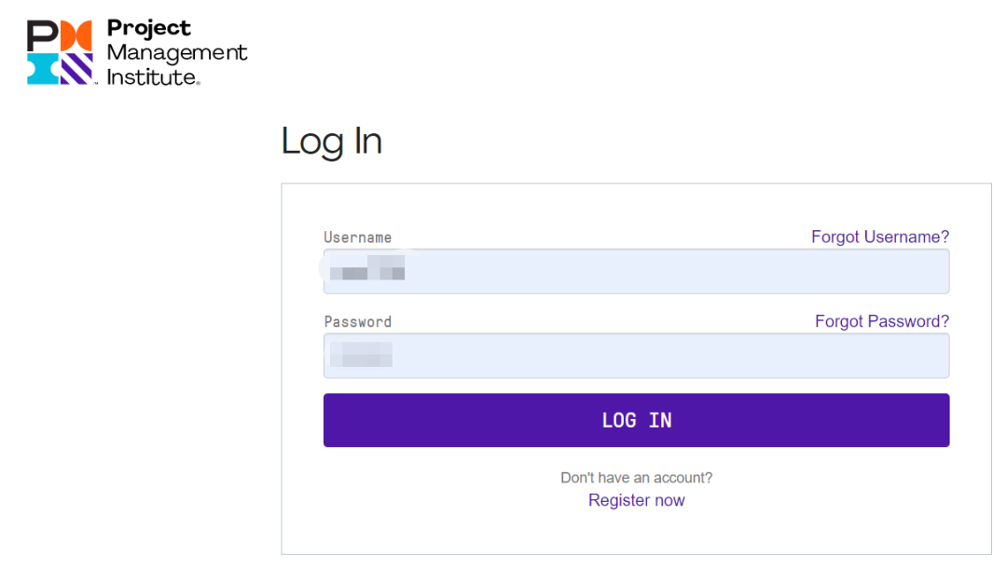The image size is (1007, 583).
Task: Follow the Register now link
Action: pos(637,500)
